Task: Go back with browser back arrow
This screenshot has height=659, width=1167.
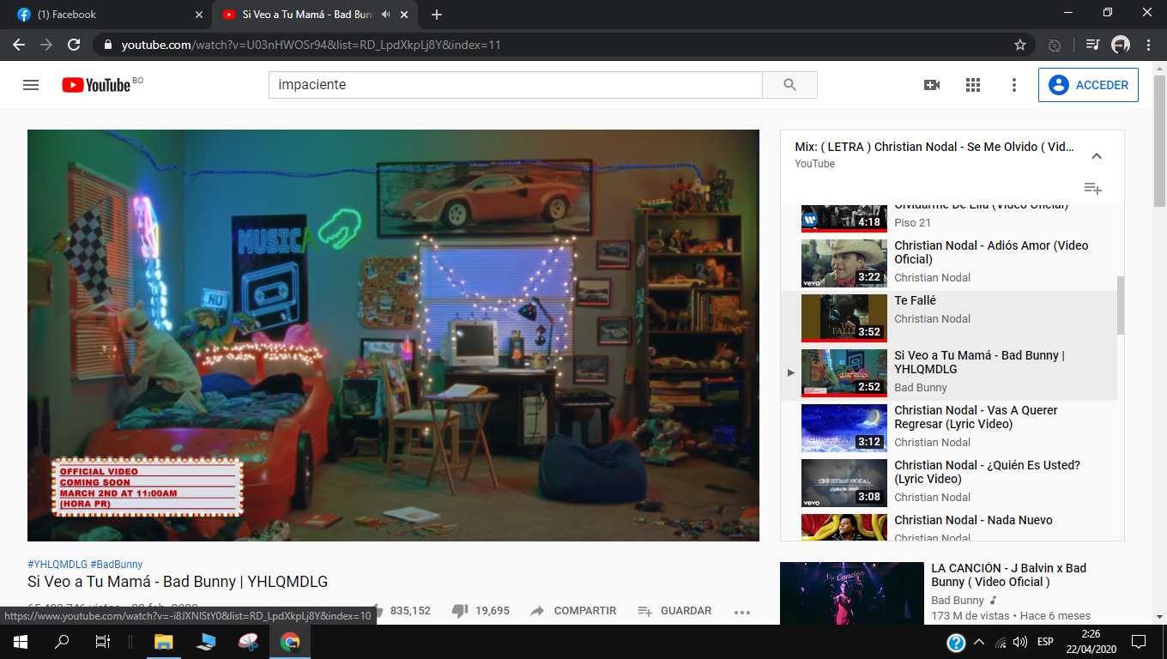Action: pos(19,45)
